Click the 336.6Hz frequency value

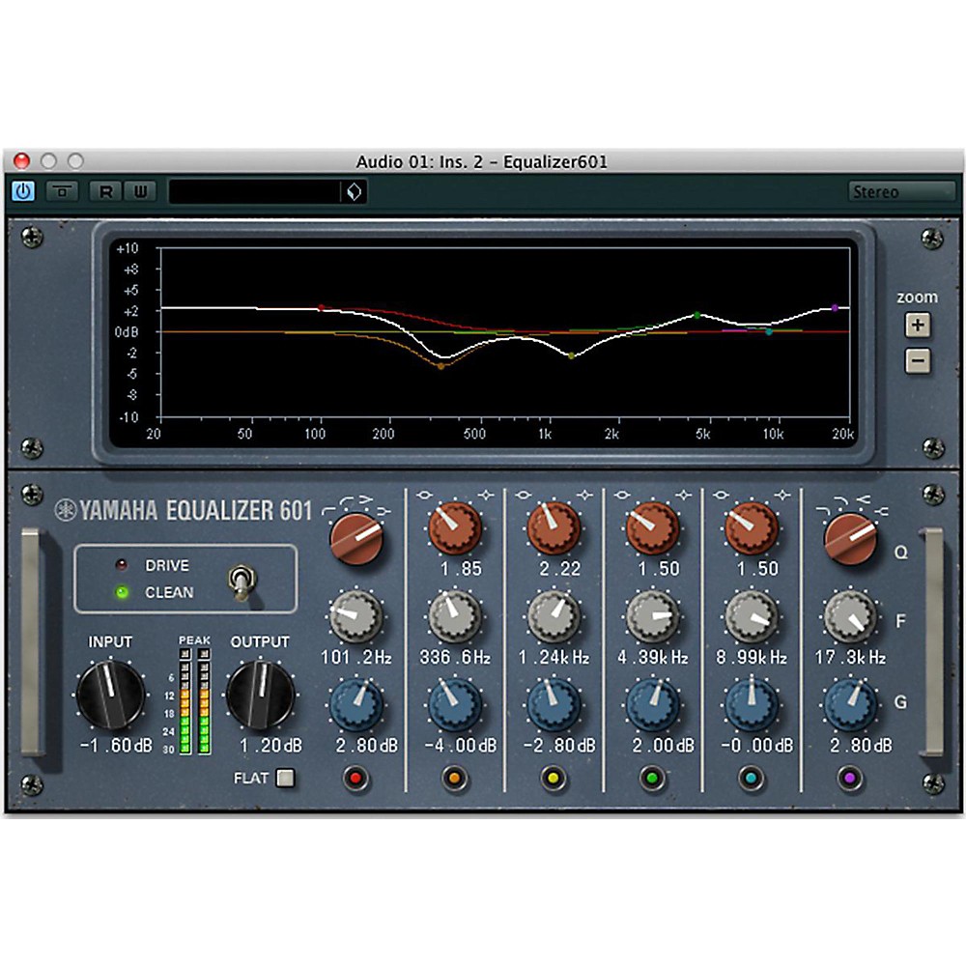[455, 657]
